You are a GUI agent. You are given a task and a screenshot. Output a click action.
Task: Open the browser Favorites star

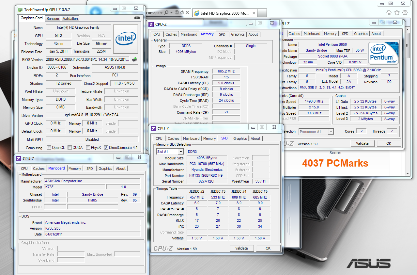[x=397, y=13]
